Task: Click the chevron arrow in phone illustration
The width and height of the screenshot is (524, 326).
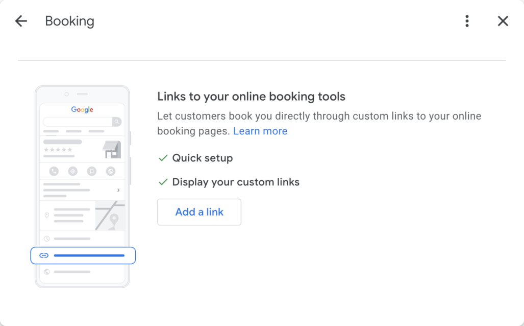Action: (118, 190)
